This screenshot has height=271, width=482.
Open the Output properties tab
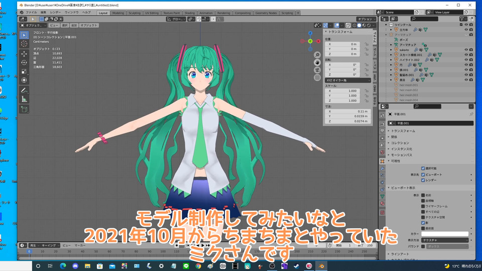382,131
